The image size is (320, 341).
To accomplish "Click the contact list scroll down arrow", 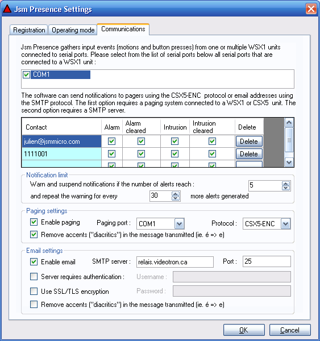I will 289,162.
